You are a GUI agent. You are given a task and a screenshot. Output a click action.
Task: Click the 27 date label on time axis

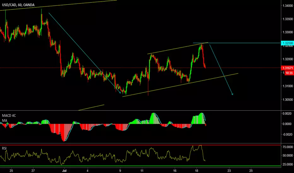point(33,170)
